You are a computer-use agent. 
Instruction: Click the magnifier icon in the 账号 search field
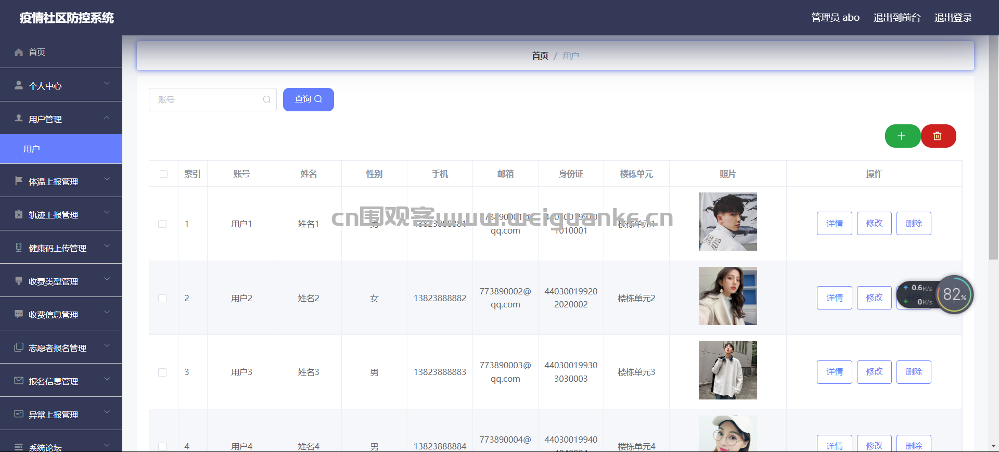(x=266, y=99)
